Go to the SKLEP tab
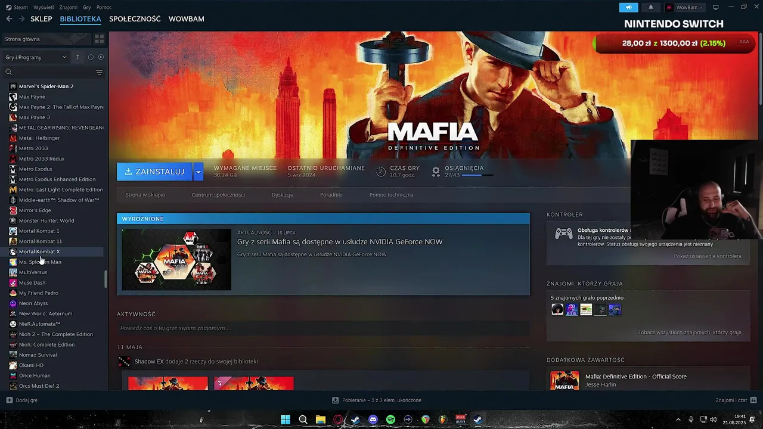763x429 pixels. click(41, 19)
